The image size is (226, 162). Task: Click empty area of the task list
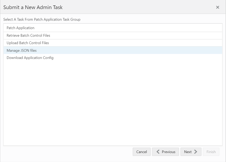(x=113, y=104)
